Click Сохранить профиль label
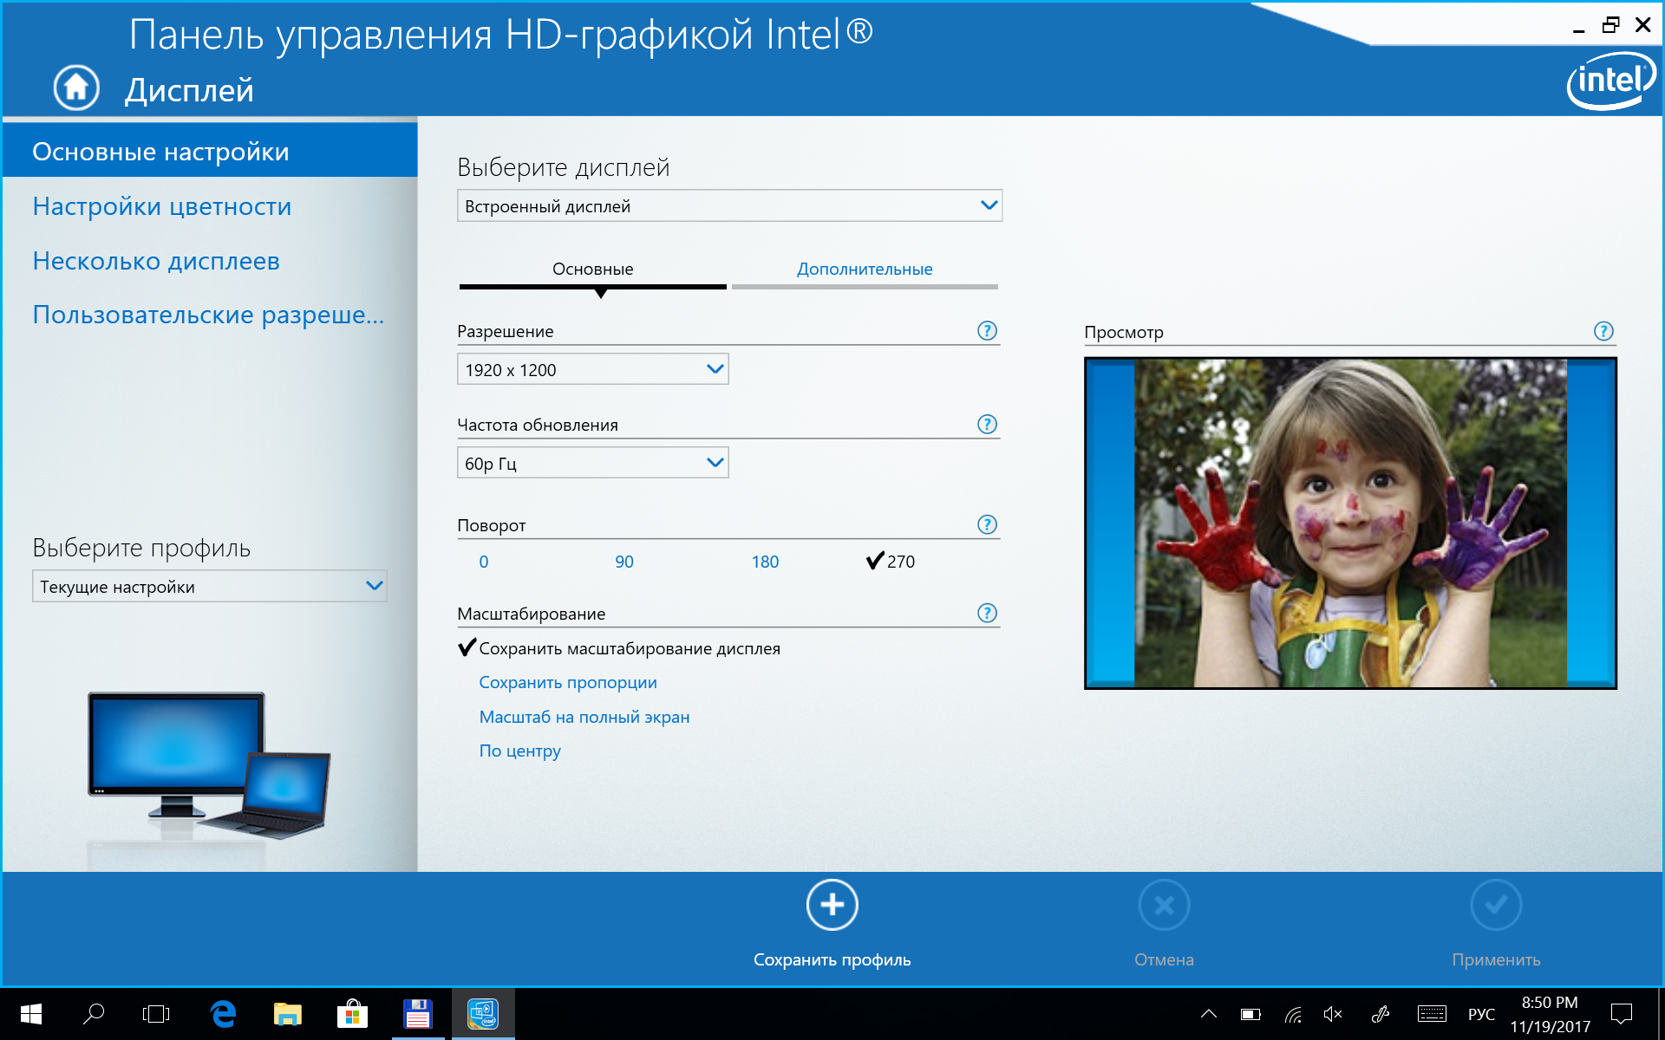The height and width of the screenshot is (1040, 1665). 832,959
